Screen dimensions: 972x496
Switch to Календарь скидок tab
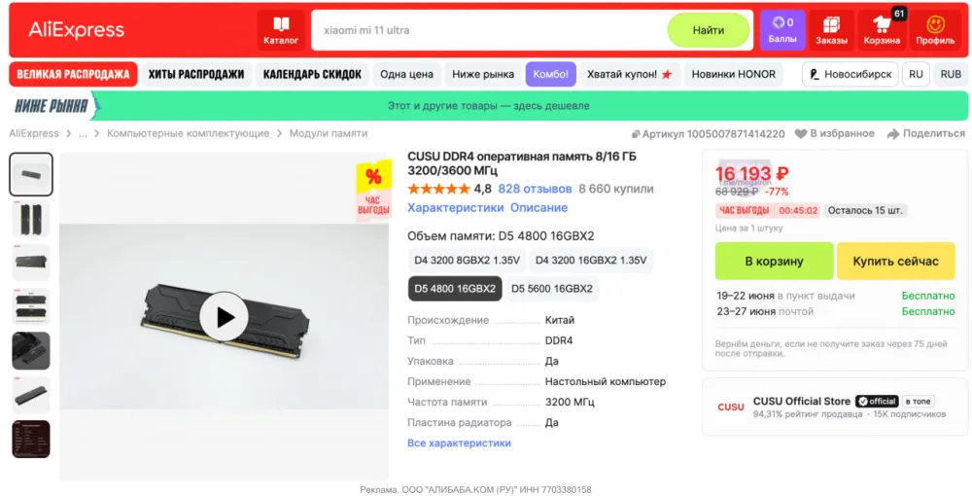pos(312,74)
